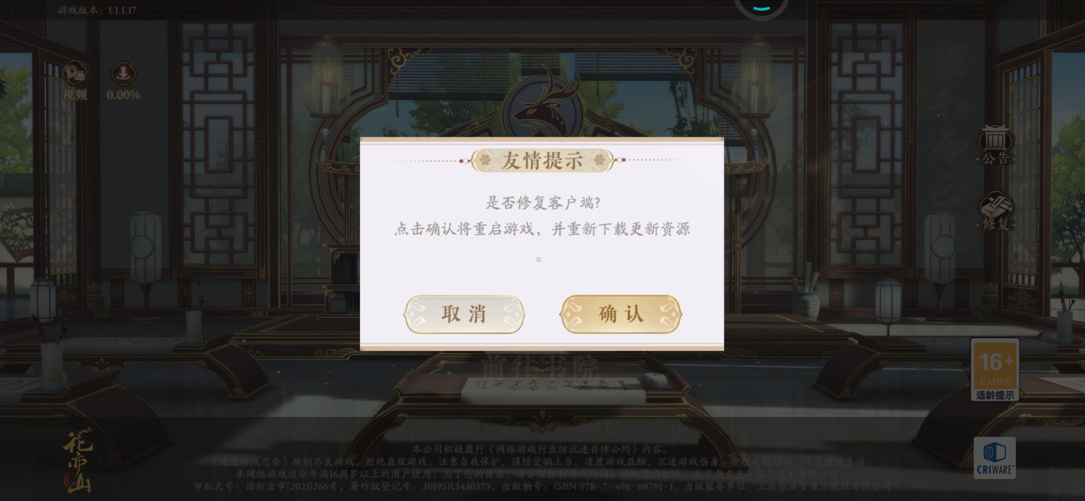1085x501 pixels.
Task: Cancel the repair with 取消
Action: pyautogui.click(x=464, y=314)
